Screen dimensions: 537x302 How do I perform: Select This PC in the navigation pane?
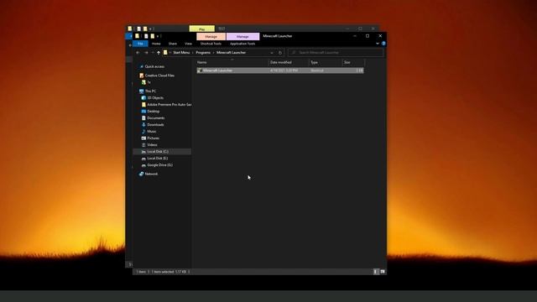(148, 91)
